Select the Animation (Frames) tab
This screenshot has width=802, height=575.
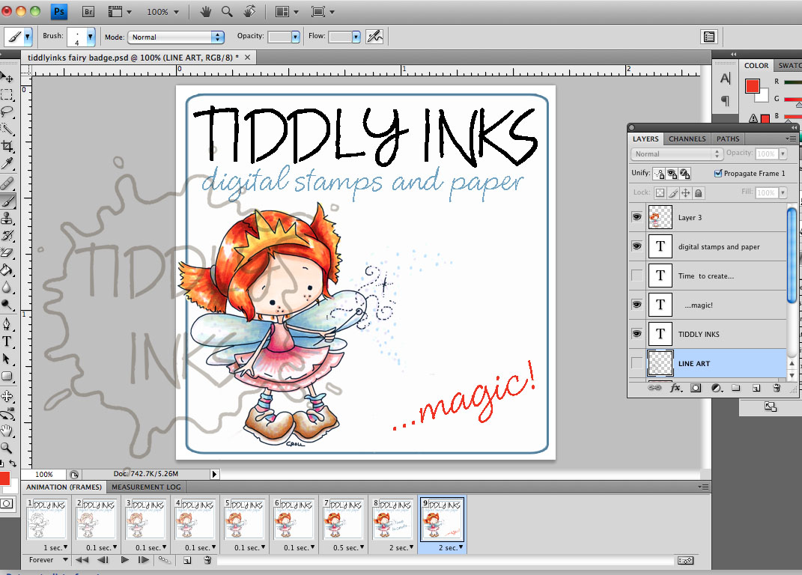tap(64, 487)
